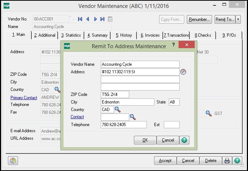The height and width of the screenshot is (171, 248).
Task: Cancel the Remit To Address dialog
Action: [x=168, y=140]
